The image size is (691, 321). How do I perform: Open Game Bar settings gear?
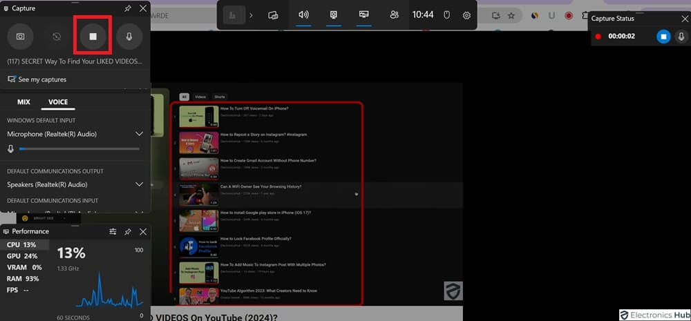pos(466,14)
